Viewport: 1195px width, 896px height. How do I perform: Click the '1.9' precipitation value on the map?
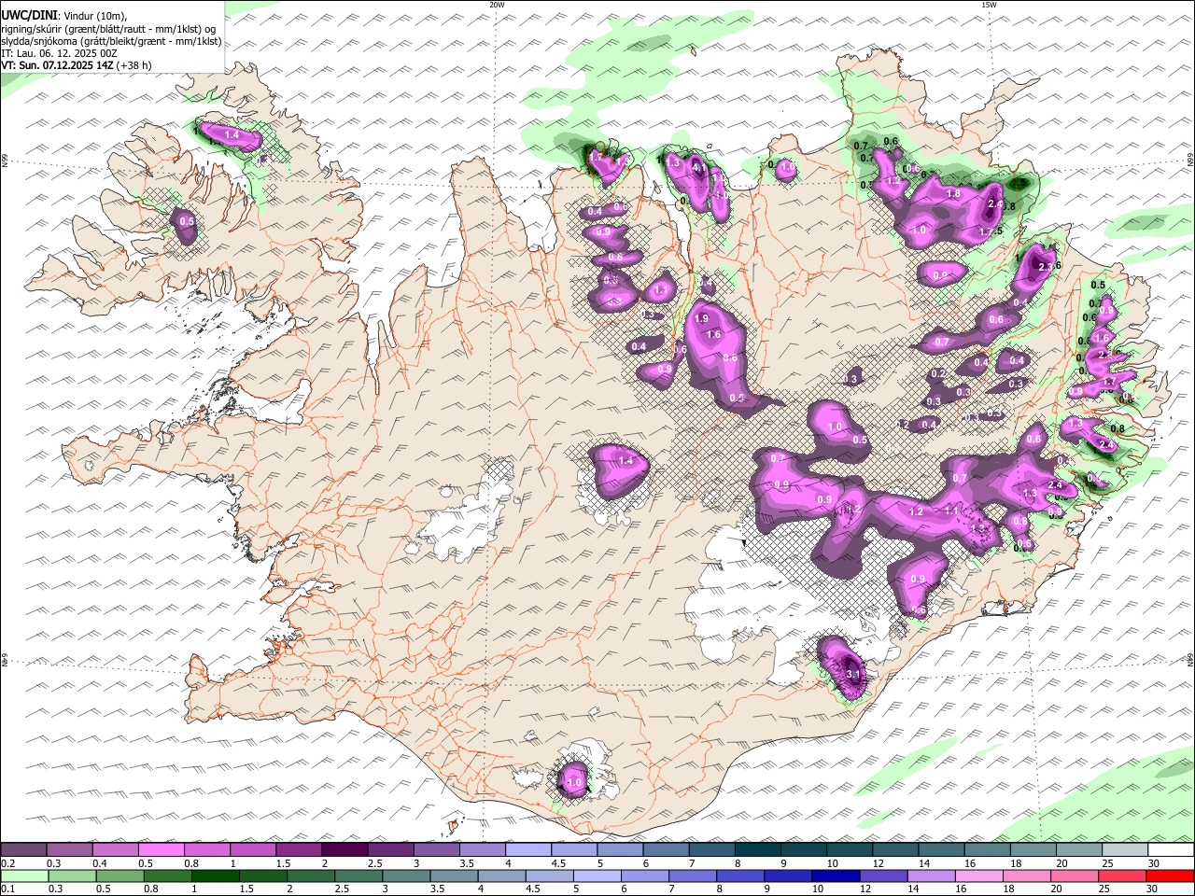coord(702,319)
